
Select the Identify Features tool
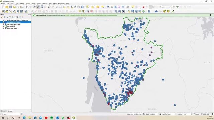tap(108, 7)
